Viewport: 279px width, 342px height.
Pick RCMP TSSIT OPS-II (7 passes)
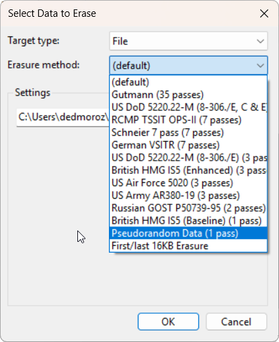pos(188,120)
